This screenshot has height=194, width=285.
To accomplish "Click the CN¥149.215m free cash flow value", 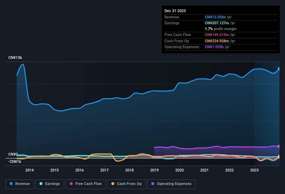I will (217, 35).
